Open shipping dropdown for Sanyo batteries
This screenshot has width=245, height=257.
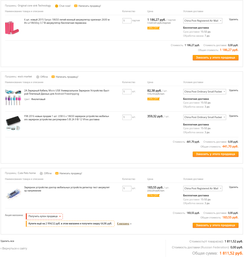203,21
